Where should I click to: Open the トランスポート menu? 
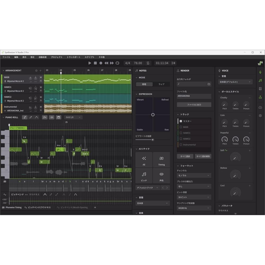(x=73, y=57)
